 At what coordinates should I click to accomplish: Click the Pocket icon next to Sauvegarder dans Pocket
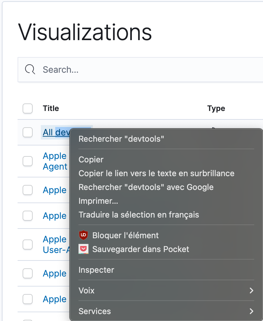click(83, 249)
